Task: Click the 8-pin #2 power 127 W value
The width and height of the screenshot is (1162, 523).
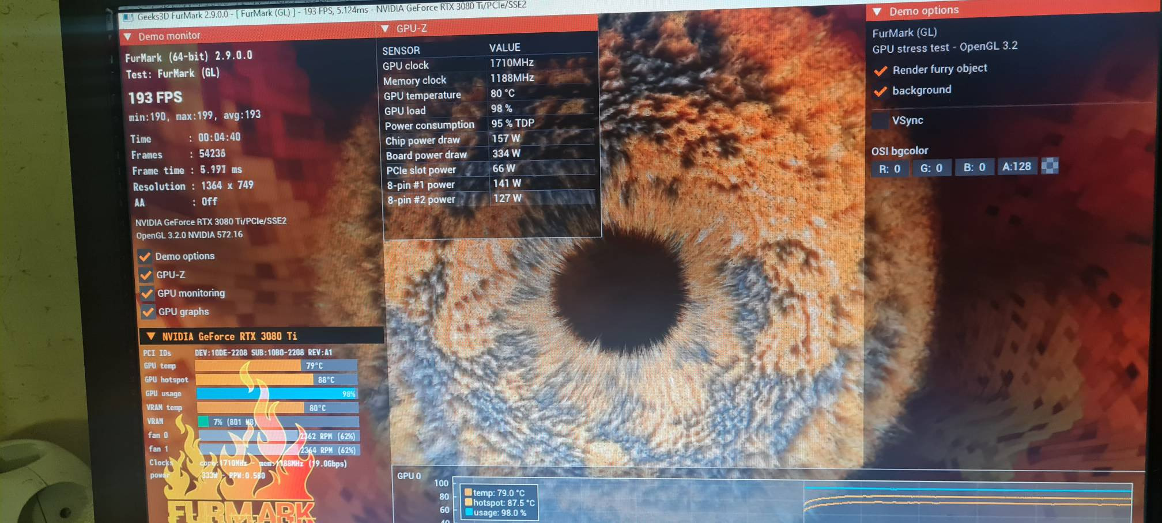Action: click(508, 198)
